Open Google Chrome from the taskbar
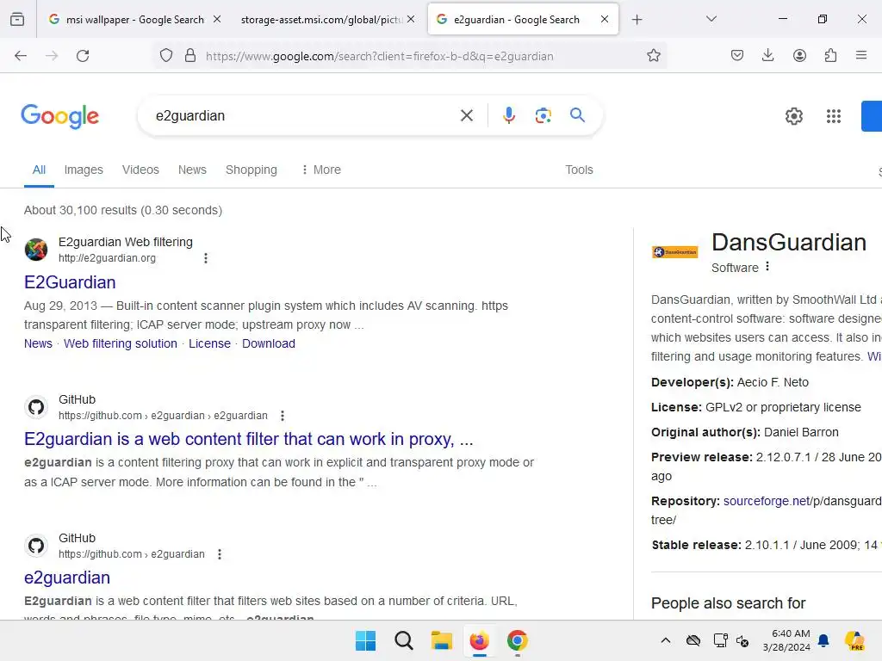This screenshot has height=661, width=882. (x=518, y=640)
